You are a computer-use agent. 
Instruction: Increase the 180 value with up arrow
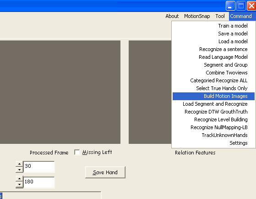[x=19, y=179]
